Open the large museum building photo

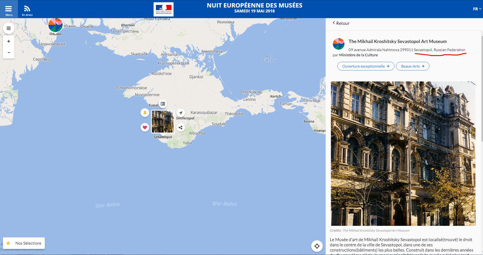[403, 154]
